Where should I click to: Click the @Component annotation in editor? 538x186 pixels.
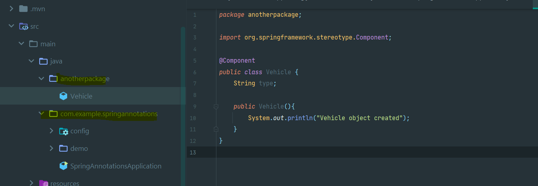[x=237, y=61]
